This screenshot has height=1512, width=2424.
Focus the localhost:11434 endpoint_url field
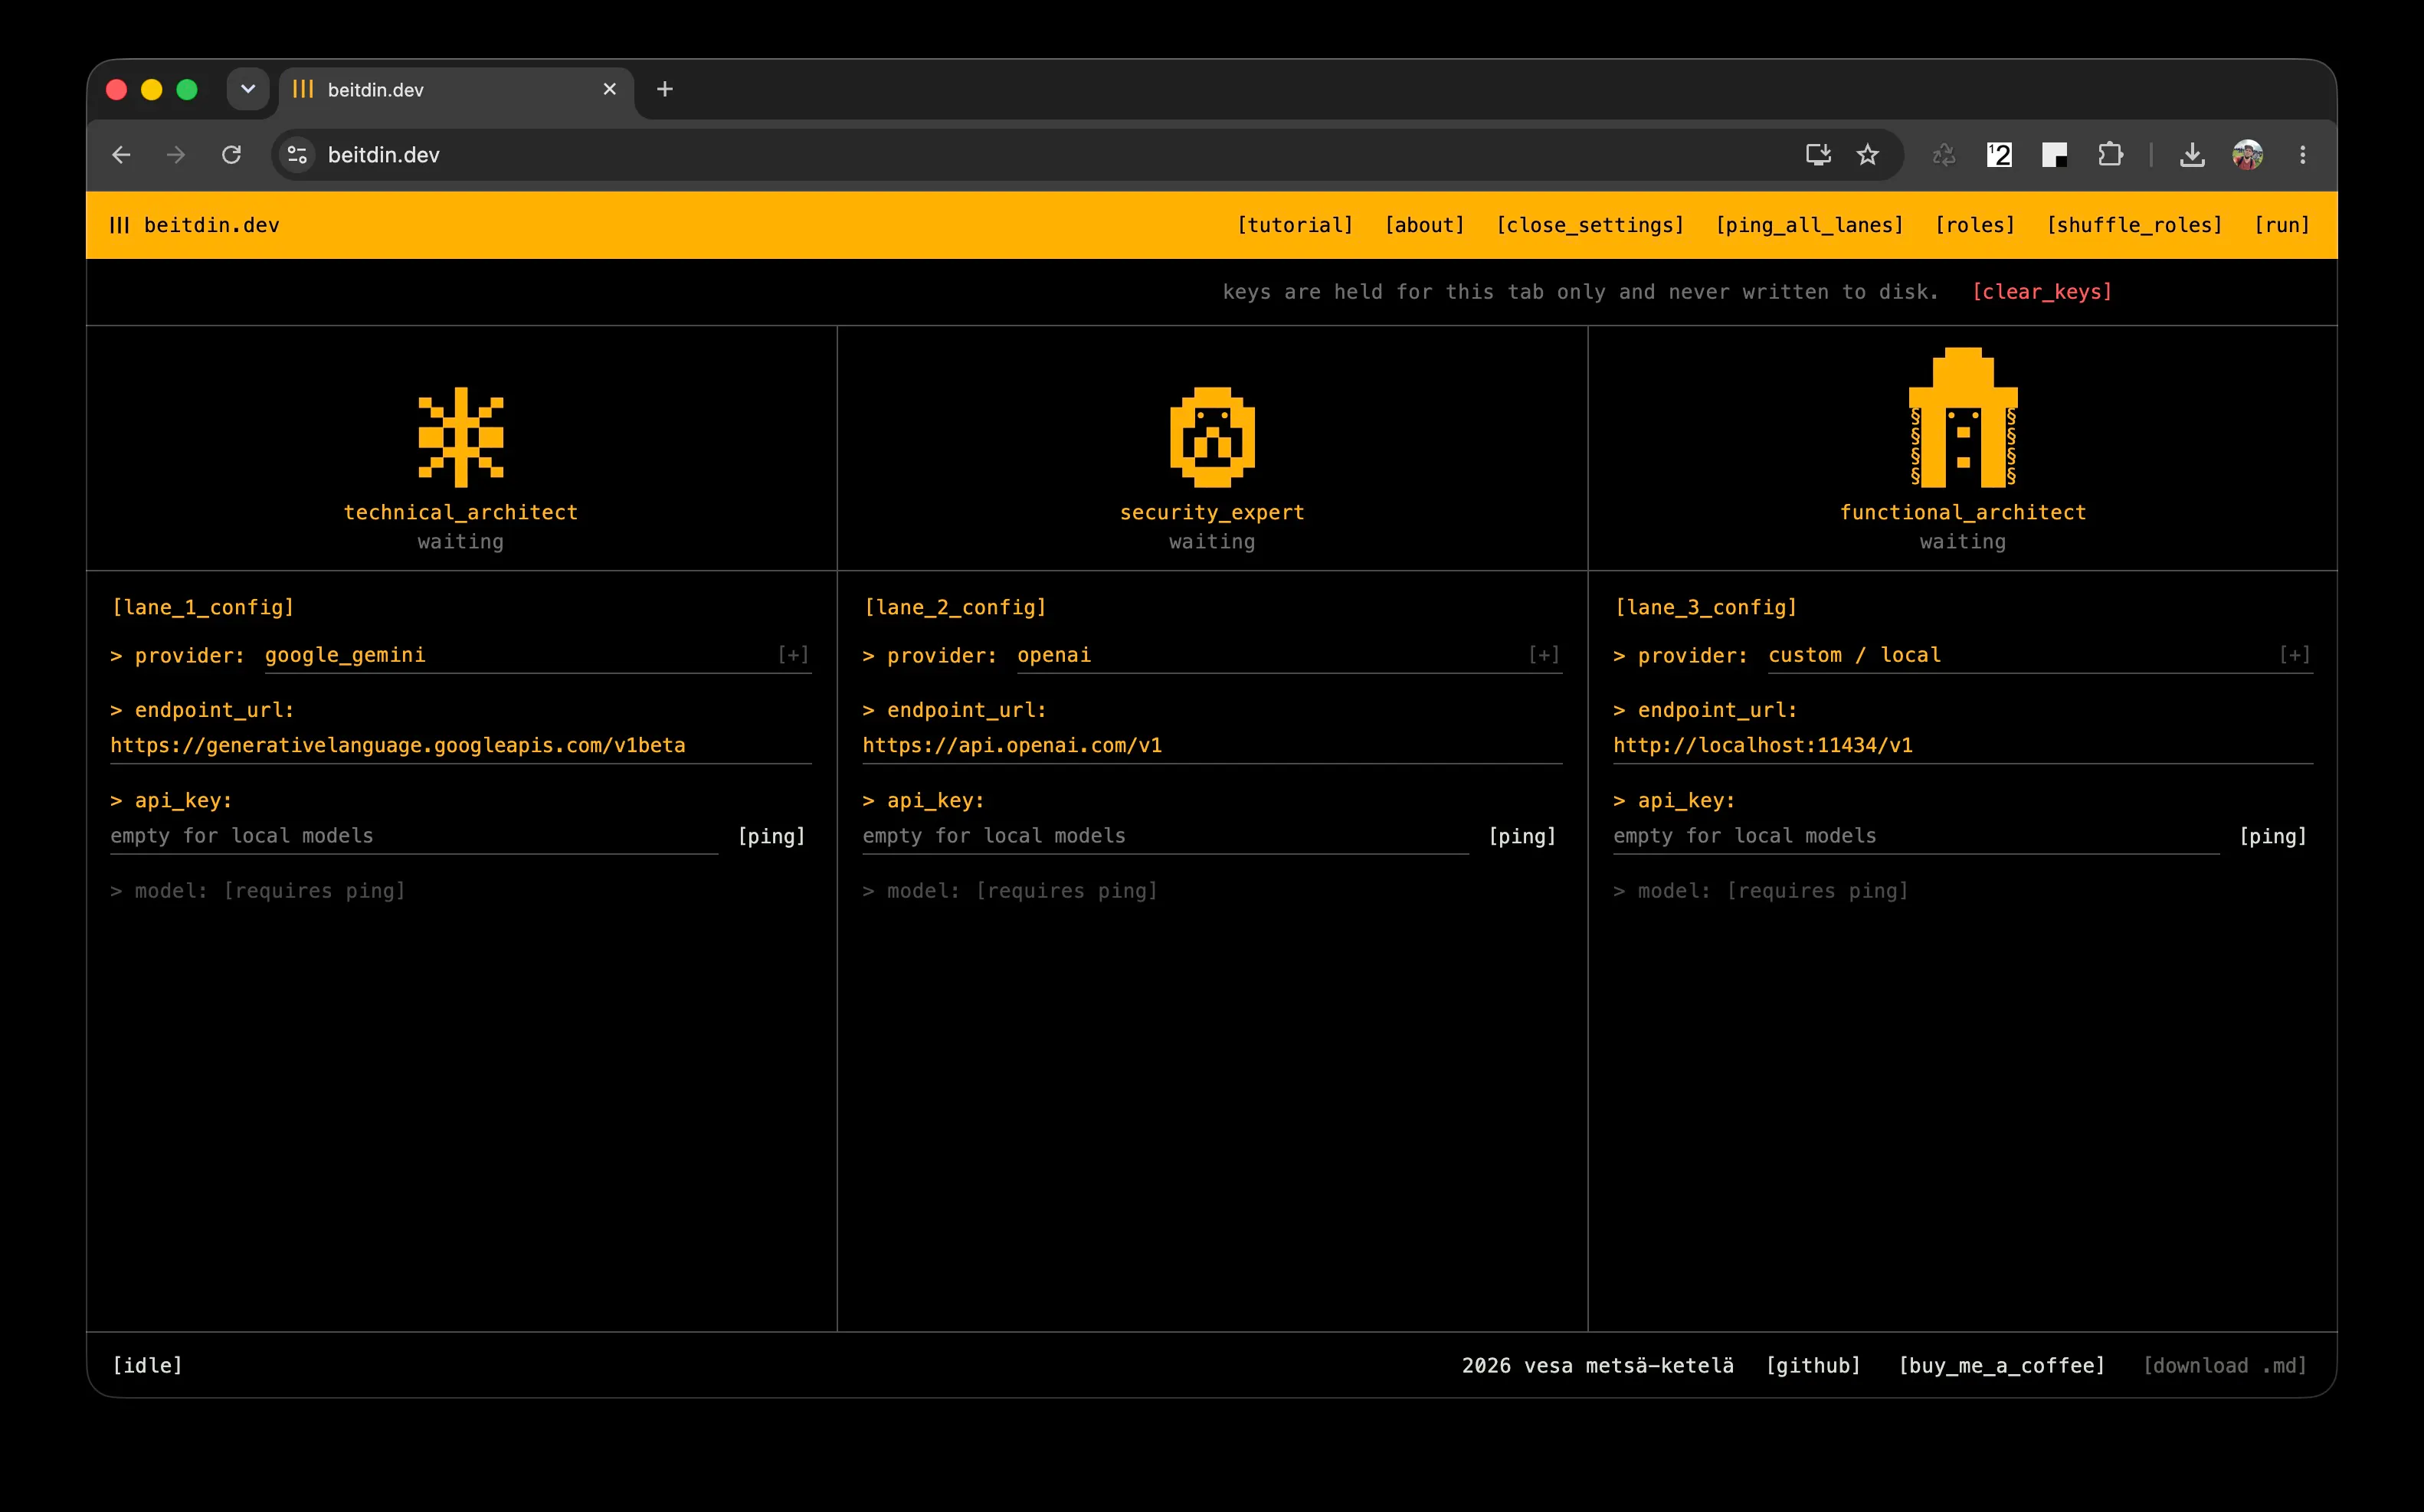point(1963,746)
